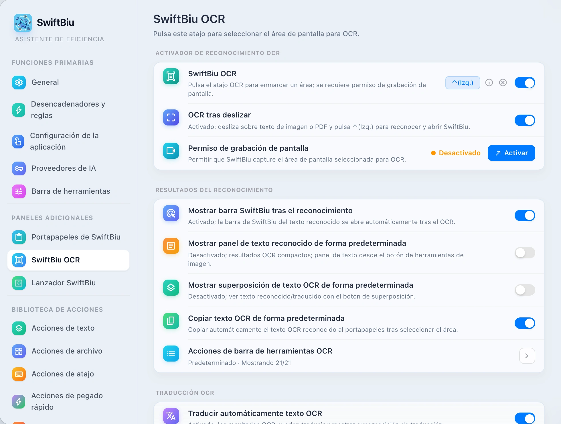Click the Permiso de grabación de pantalla title
This screenshot has width=561, height=424.
(248, 148)
